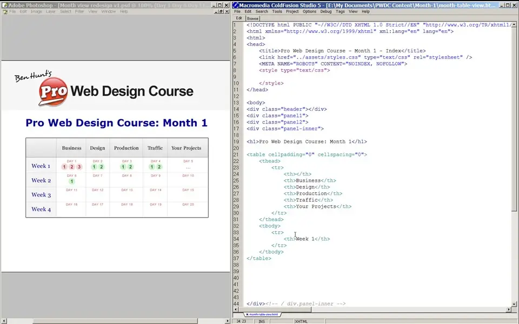Open the Project menu in ColdFusion Studio
519x324 pixels.
[x=292, y=11]
